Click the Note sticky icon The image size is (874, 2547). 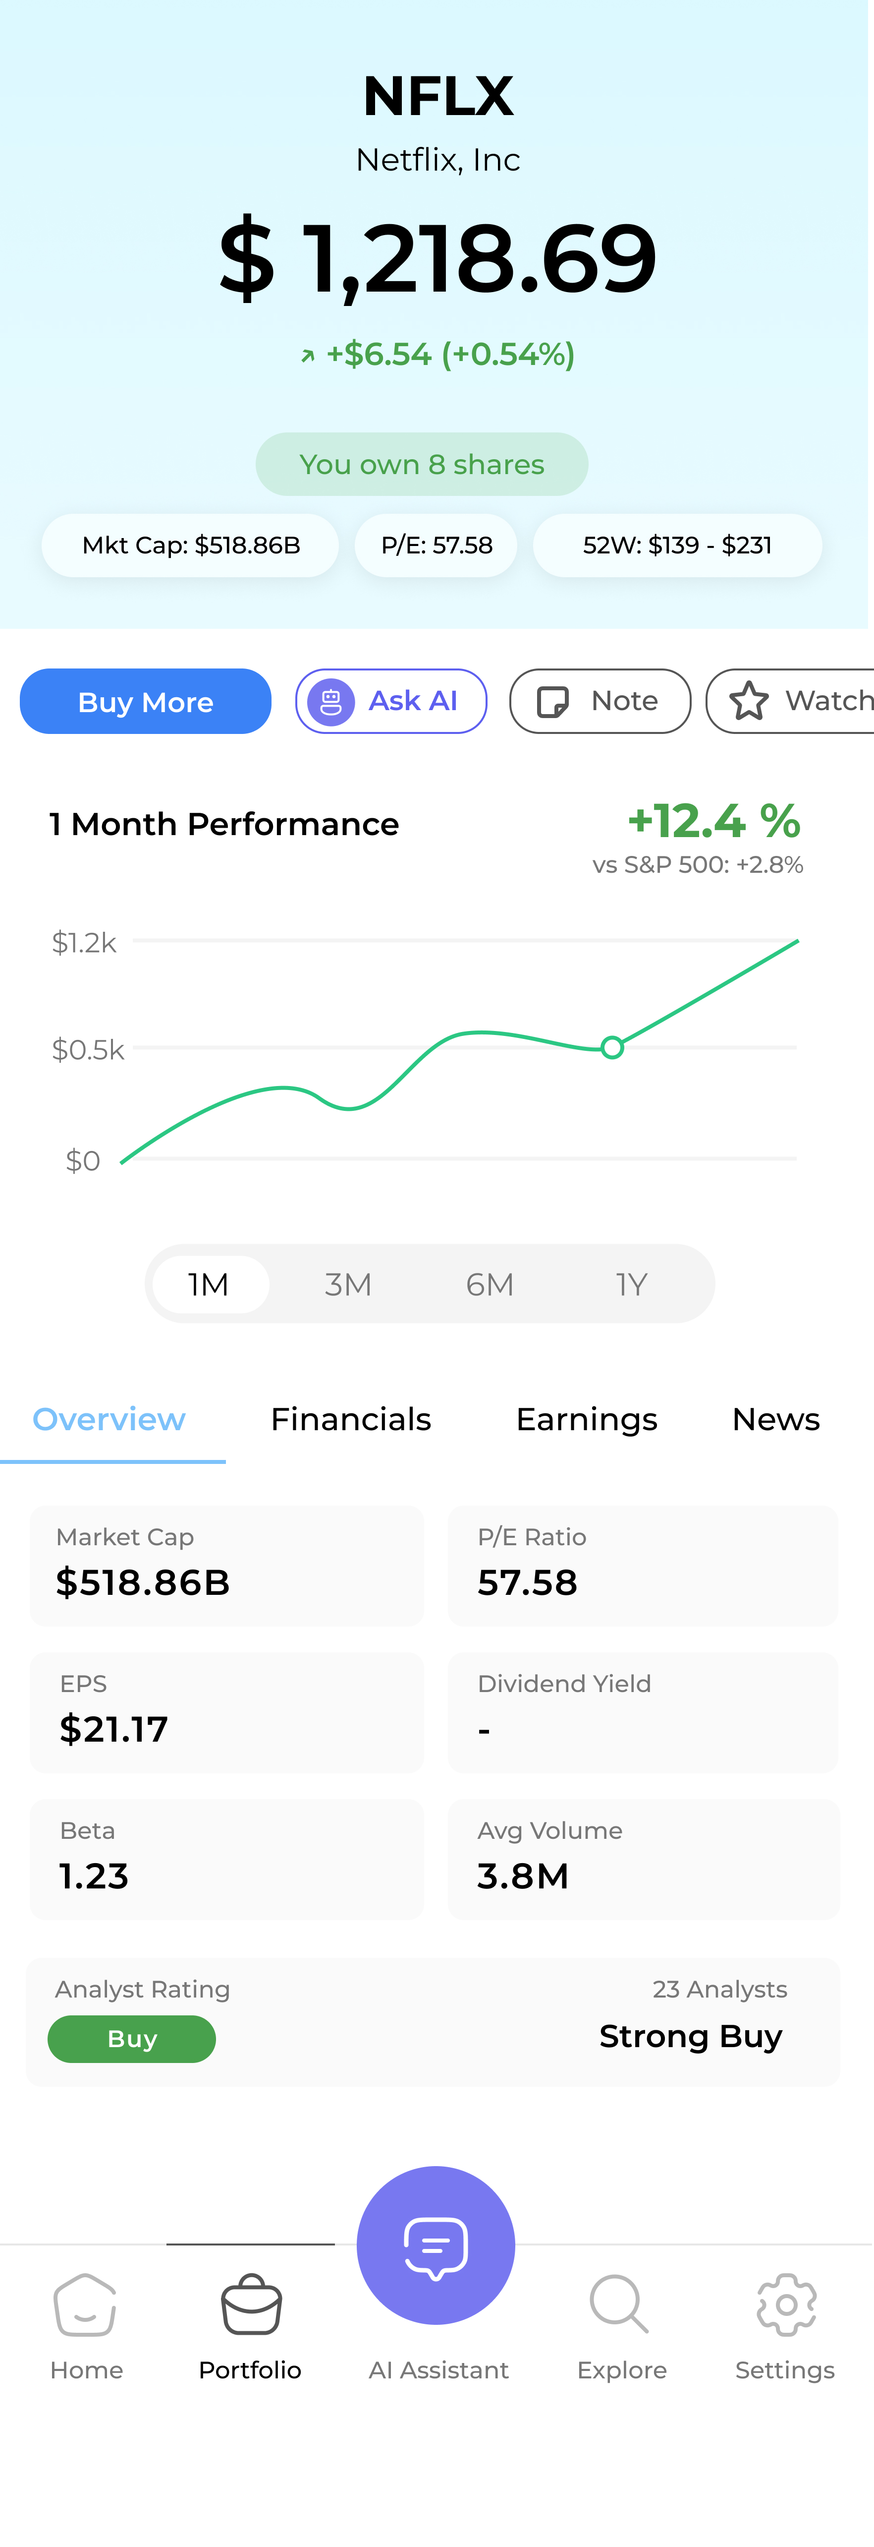click(552, 702)
